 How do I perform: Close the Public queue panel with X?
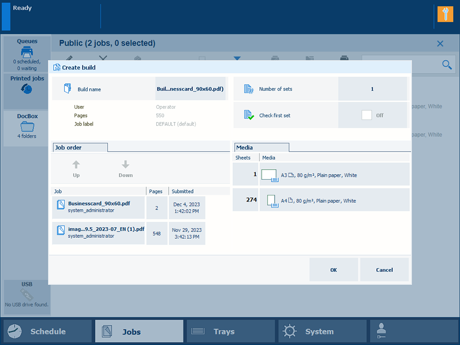pos(440,44)
